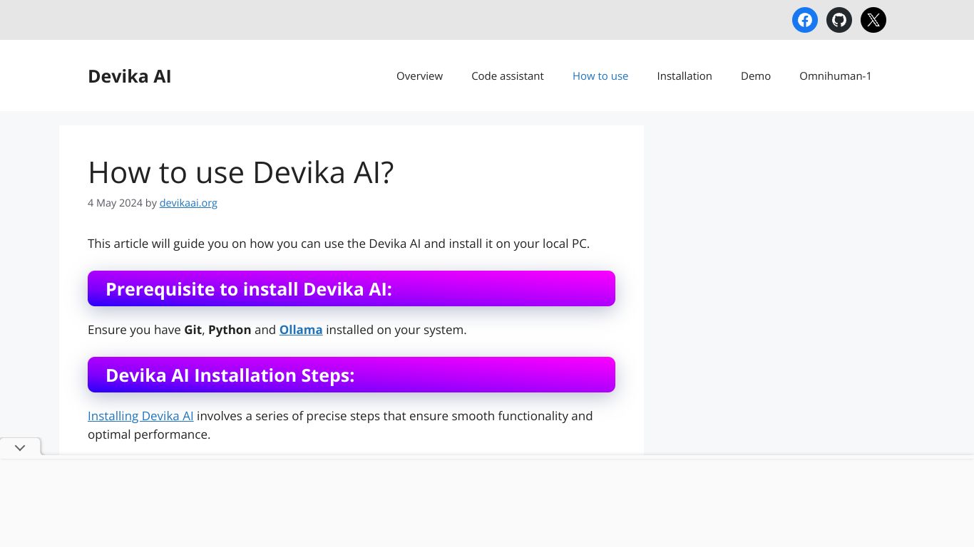Screen dimensions: 974x547
Task: Click the Devika AI site title
Action: pyautogui.click(x=130, y=76)
